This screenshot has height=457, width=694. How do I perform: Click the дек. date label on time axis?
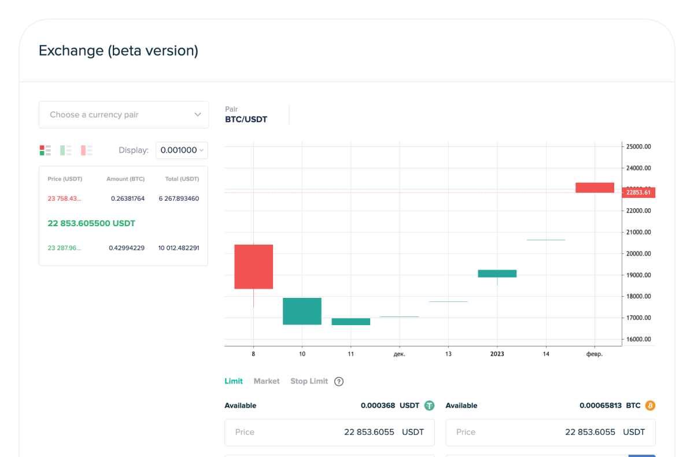pyautogui.click(x=400, y=354)
